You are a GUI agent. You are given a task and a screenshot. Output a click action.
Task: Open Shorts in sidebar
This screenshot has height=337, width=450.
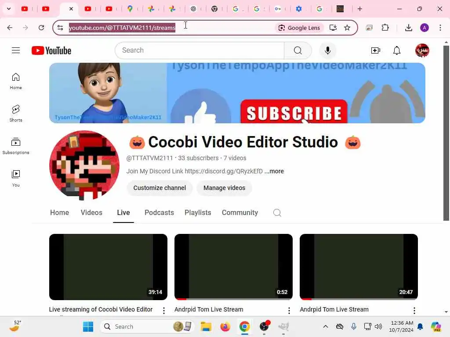pos(16,114)
